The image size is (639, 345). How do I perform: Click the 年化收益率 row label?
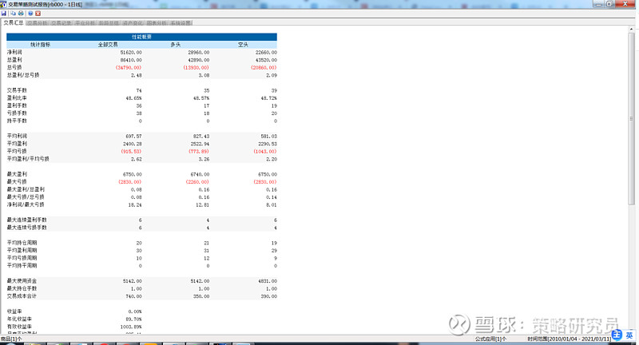coord(19,319)
